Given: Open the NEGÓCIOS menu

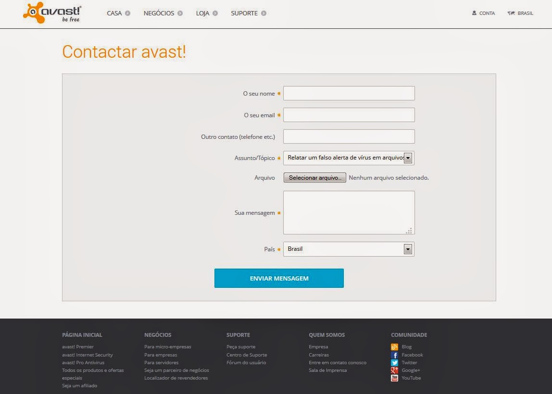Looking at the screenshot, I should tap(159, 13).
